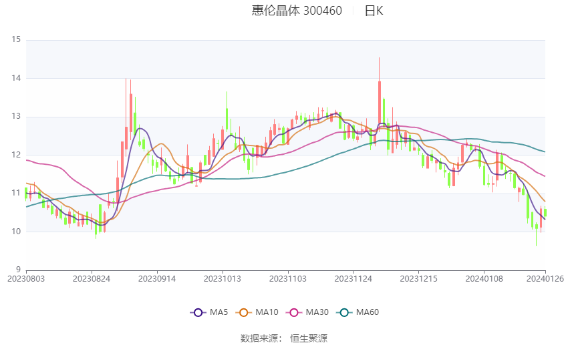
Task: Click the x-axis date 20240108
Action: point(484,279)
